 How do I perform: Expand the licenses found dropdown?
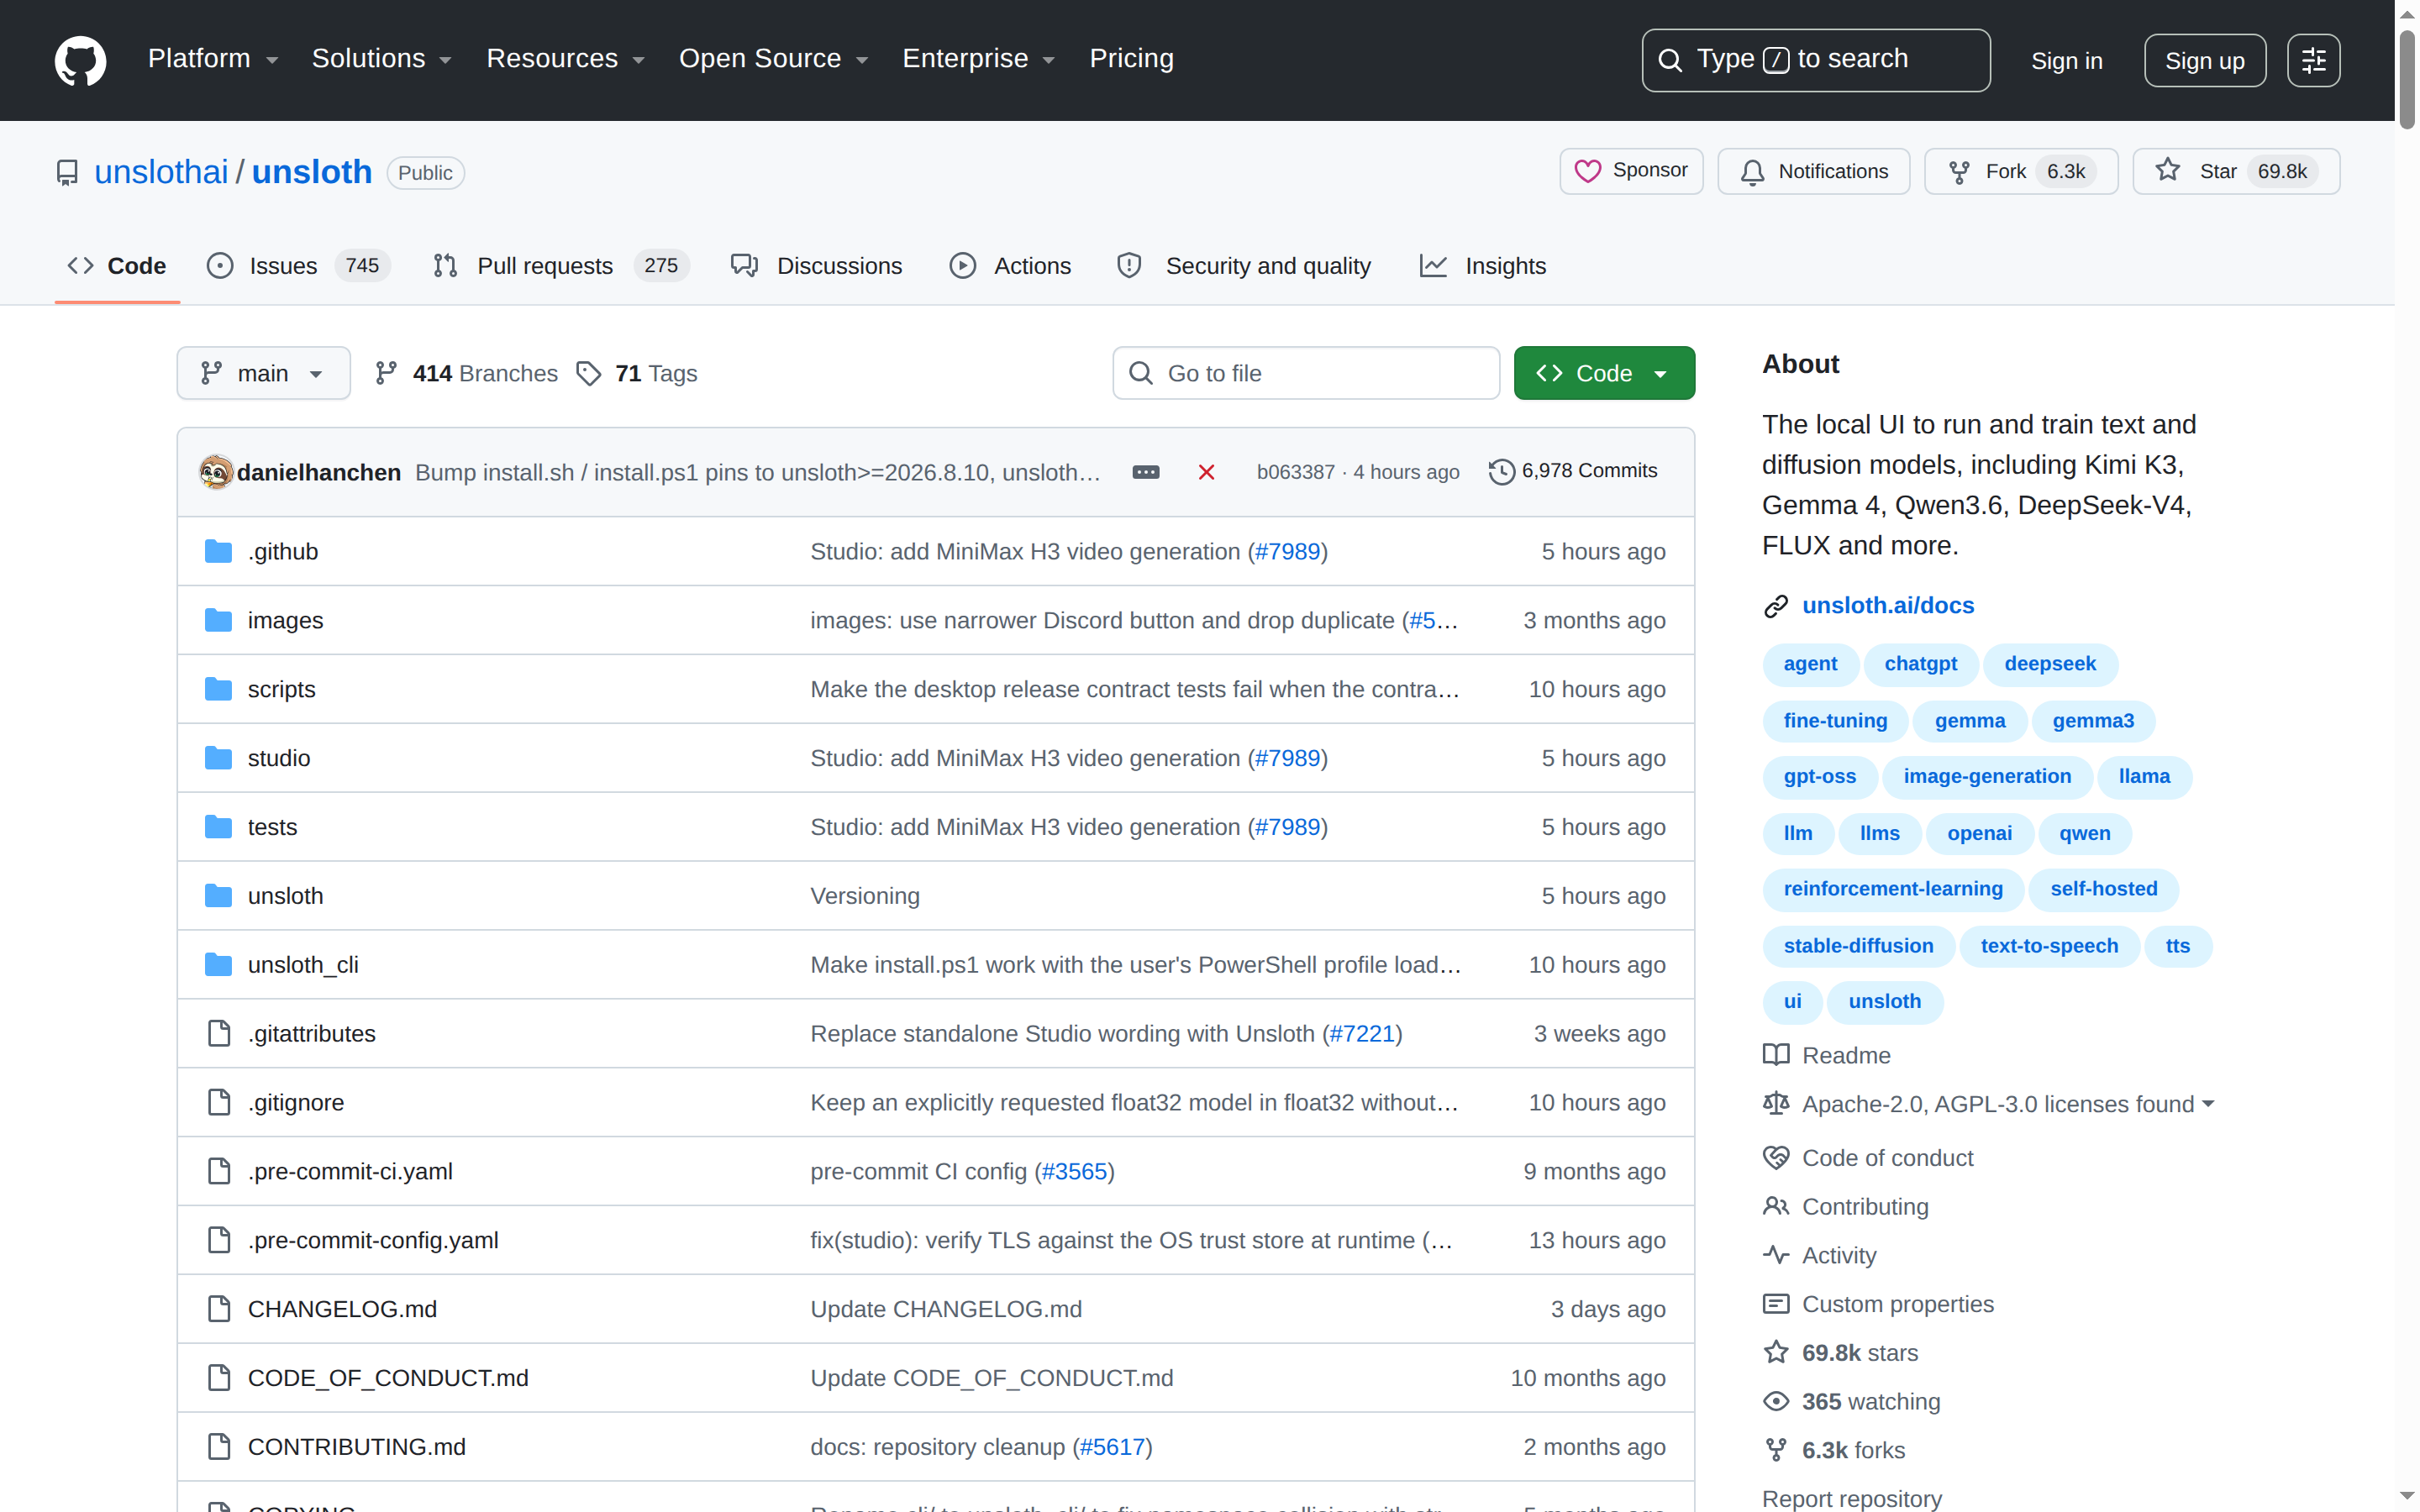1988,1104
